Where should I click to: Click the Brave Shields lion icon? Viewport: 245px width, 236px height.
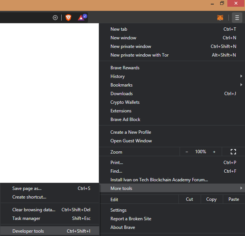coord(68,18)
